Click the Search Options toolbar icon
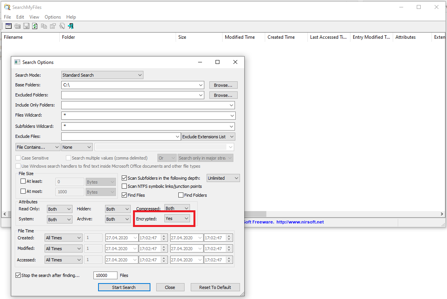 (8, 26)
